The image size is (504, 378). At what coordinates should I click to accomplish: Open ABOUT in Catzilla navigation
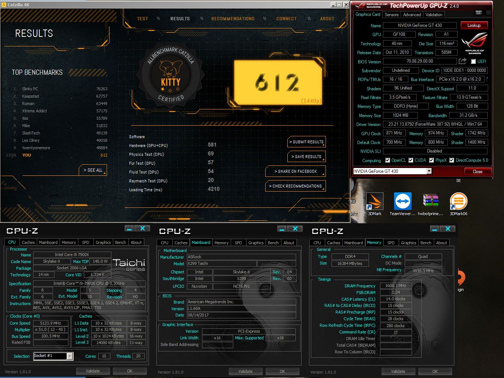(x=327, y=19)
